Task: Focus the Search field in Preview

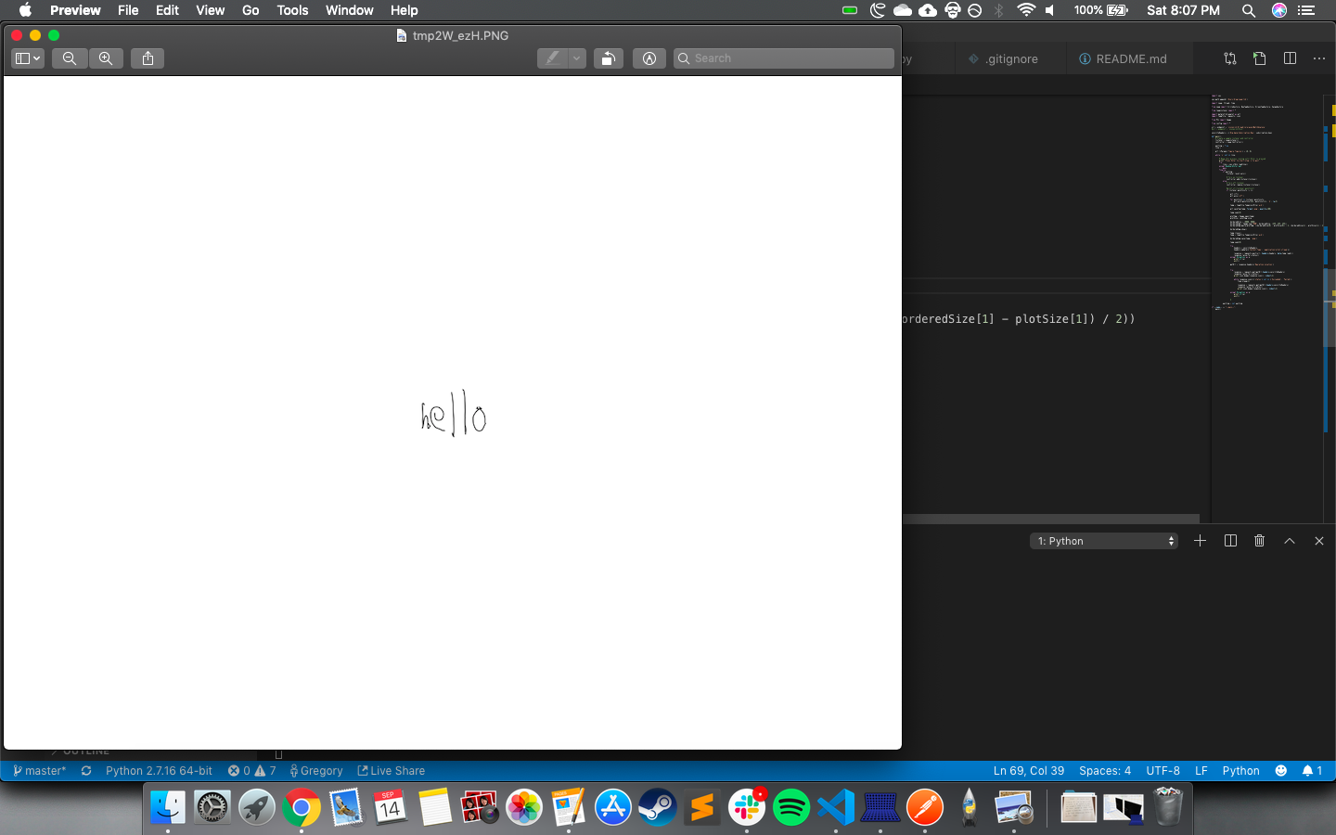Action: 784,58
